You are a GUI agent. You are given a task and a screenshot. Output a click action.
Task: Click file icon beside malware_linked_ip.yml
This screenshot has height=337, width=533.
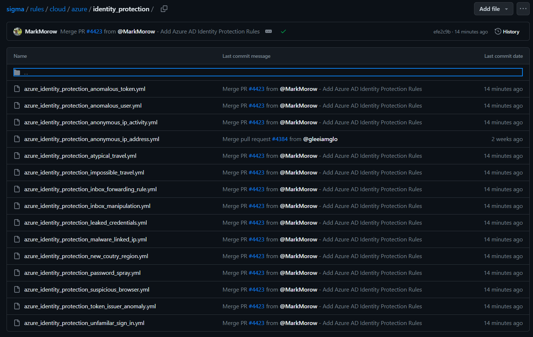[x=17, y=239]
